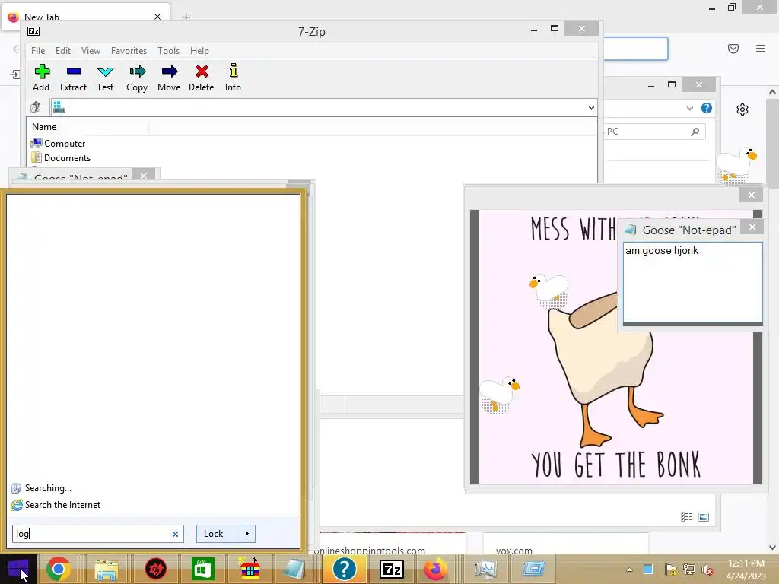Run Test on archive in 7-Zip
The width and height of the screenshot is (779, 584).
point(105,77)
